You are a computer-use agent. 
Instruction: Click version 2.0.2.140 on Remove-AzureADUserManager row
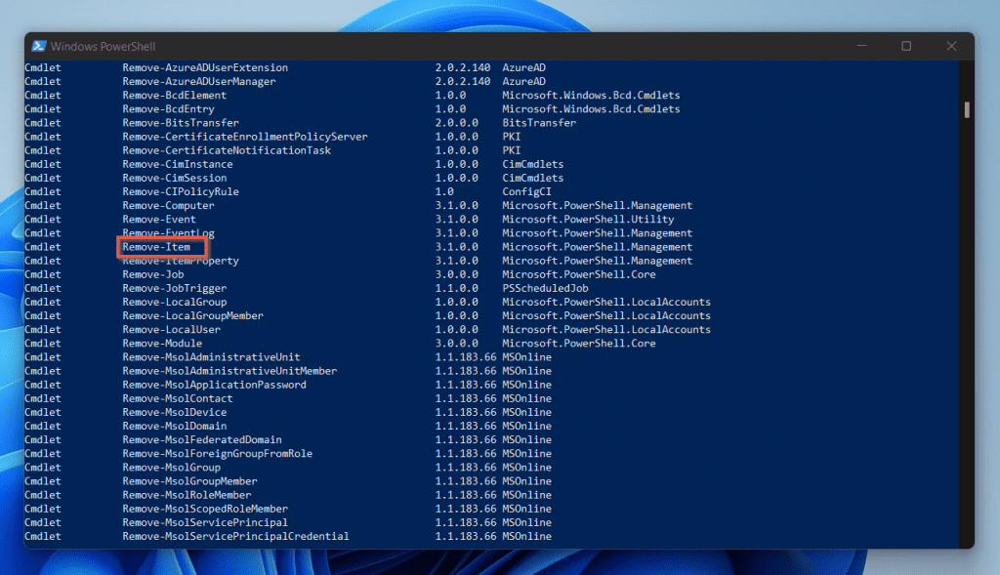(x=463, y=82)
